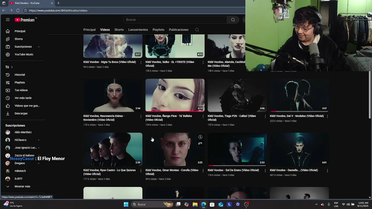
Task: Open the Windows Start menu
Action: 126,204
